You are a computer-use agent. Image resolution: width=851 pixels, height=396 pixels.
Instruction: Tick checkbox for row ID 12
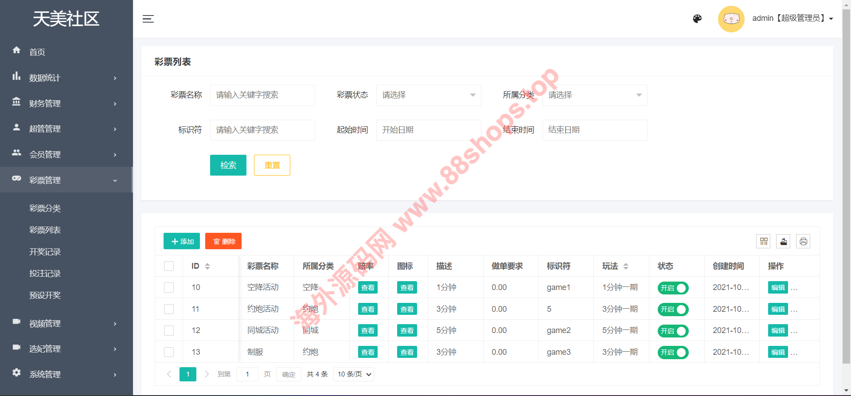point(169,330)
